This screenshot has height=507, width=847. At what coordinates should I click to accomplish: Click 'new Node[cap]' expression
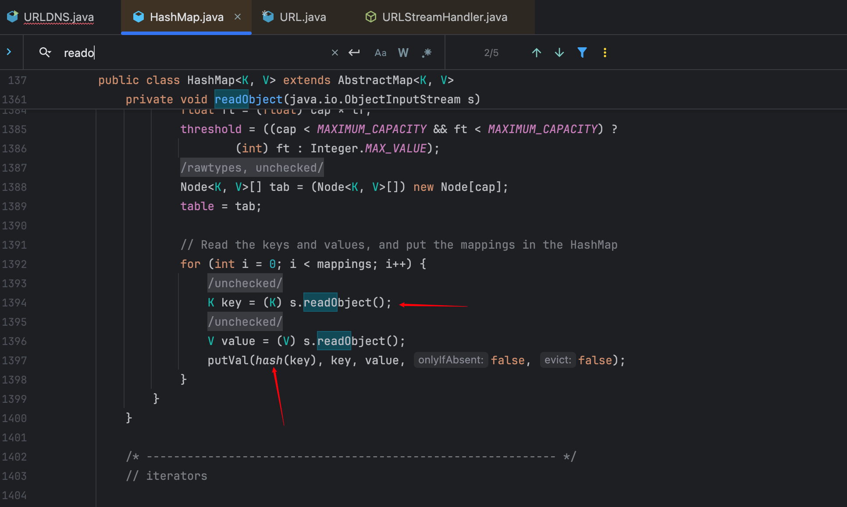457,187
